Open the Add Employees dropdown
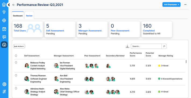Screen dimensions: 191x98 171,5
